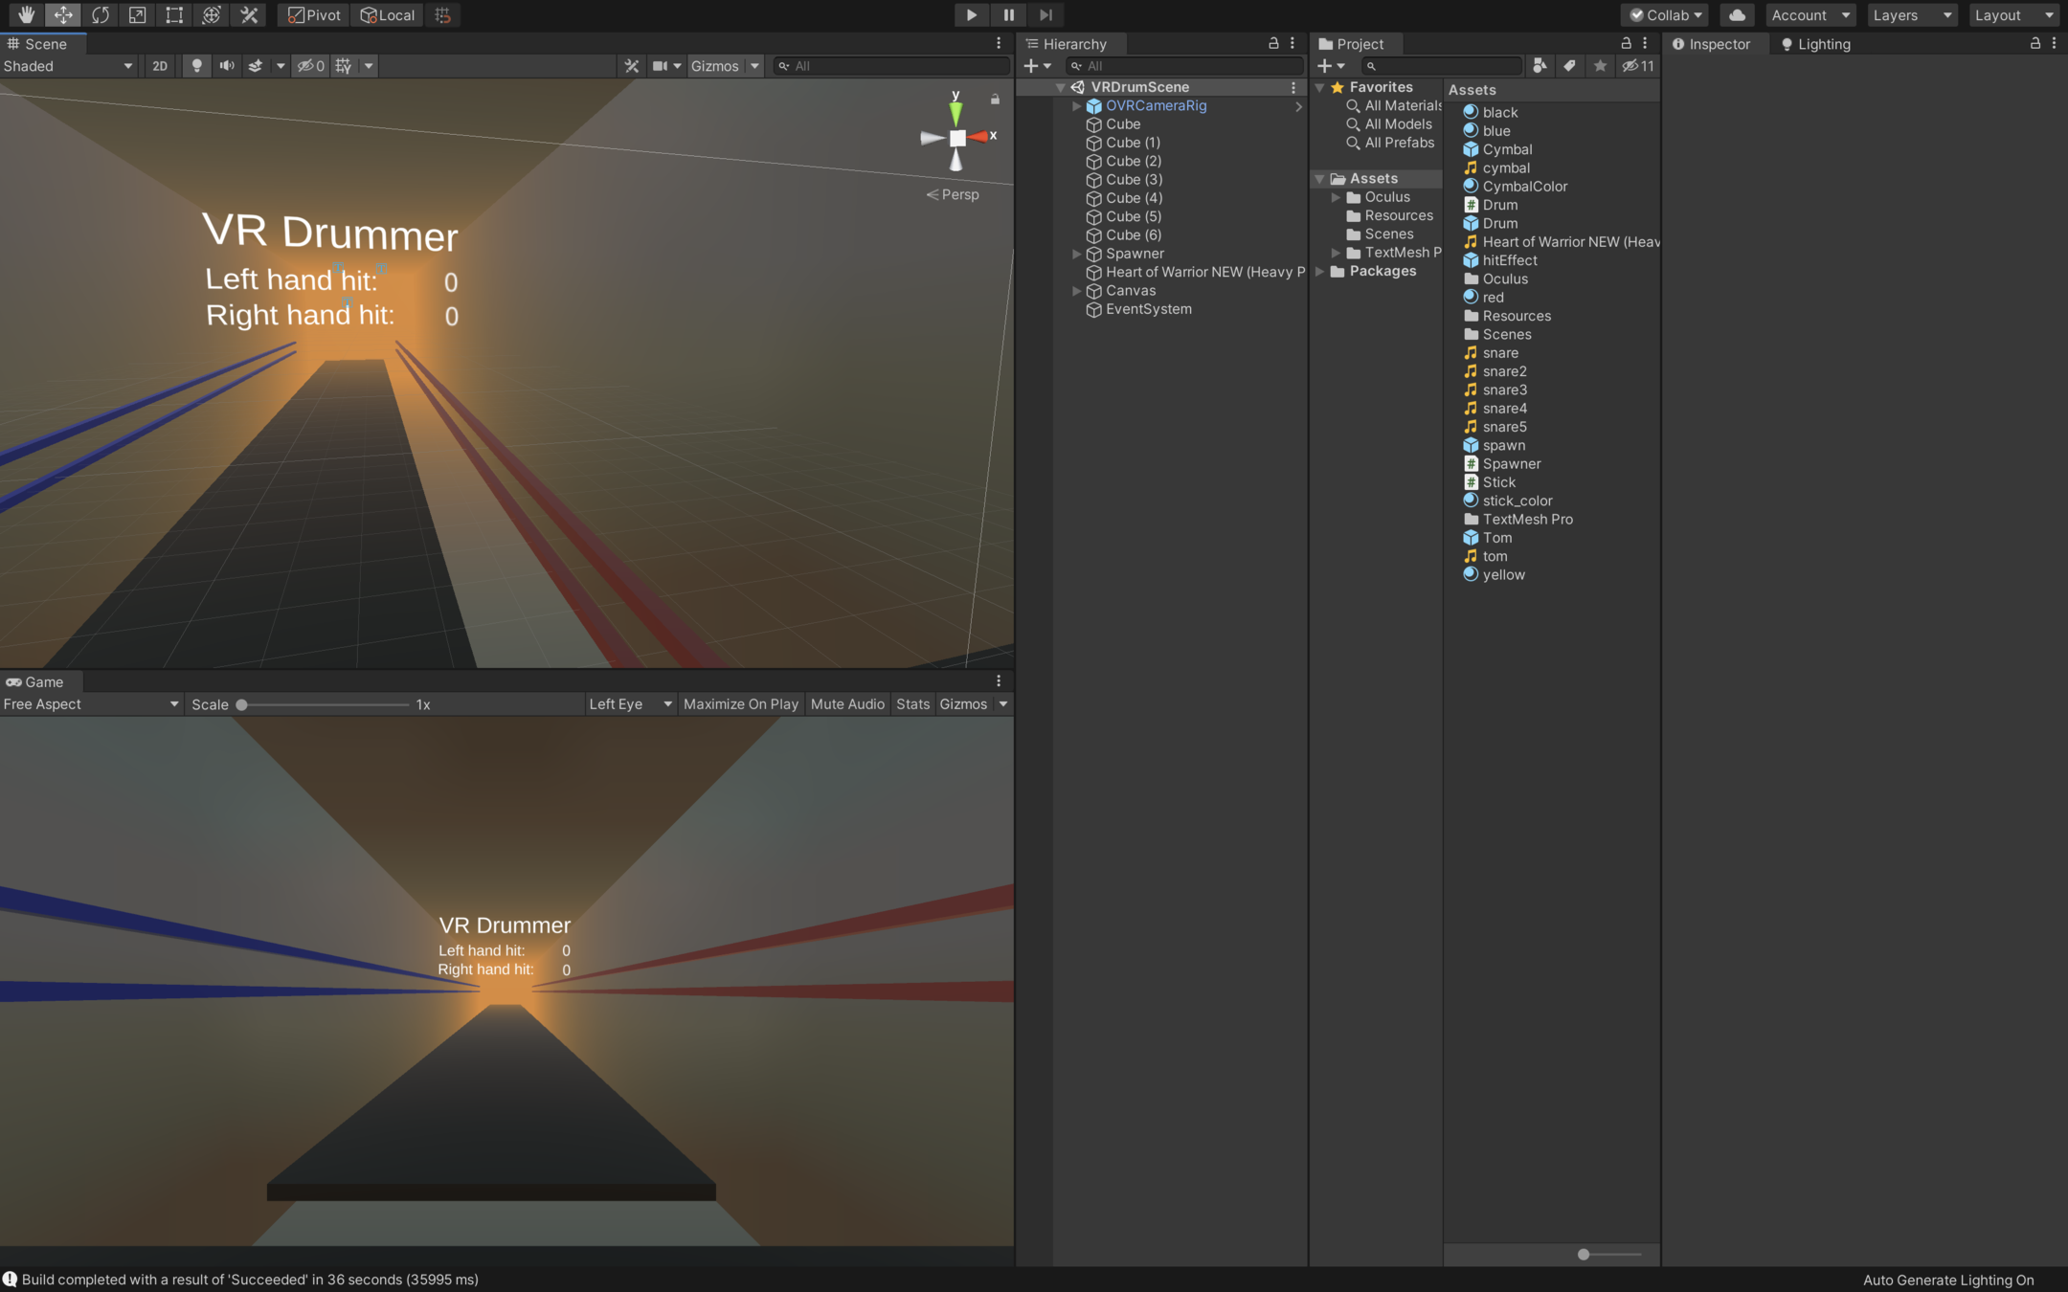
Task: Click Maximize On Play button
Action: [x=740, y=704]
